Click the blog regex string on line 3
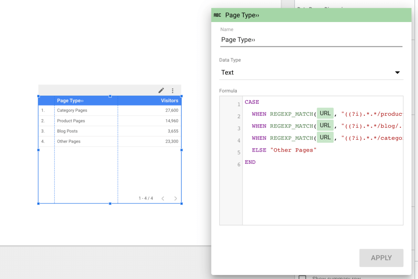The image size is (418, 279). coord(371,126)
